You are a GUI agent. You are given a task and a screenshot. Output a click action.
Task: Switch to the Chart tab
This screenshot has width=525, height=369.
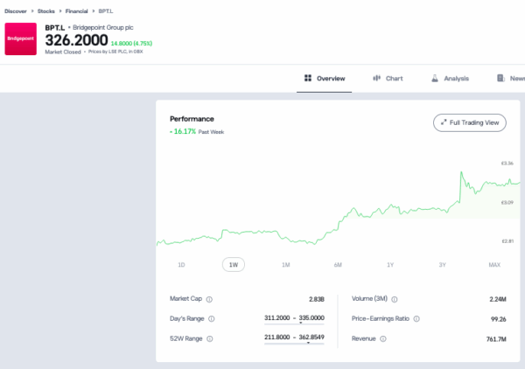(388, 79)
